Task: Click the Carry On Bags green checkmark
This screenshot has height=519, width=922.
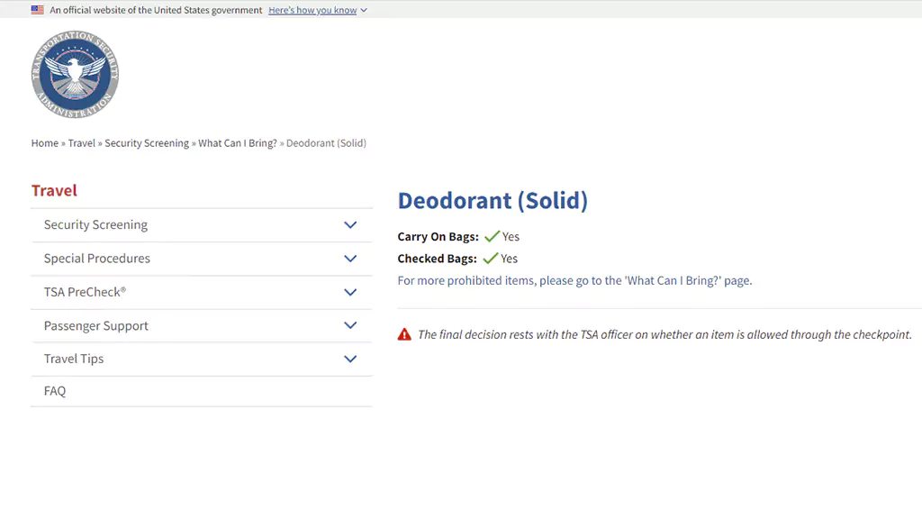Action: point(492,237)
